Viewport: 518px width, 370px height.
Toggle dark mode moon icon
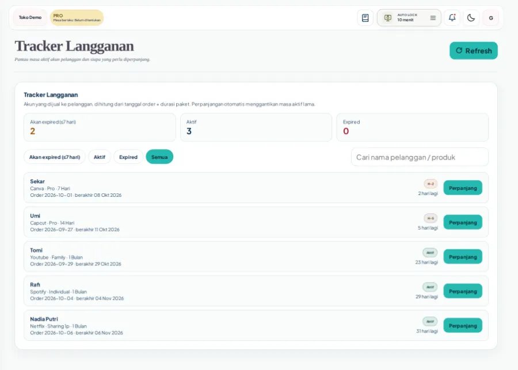click(x=471, y=18)
